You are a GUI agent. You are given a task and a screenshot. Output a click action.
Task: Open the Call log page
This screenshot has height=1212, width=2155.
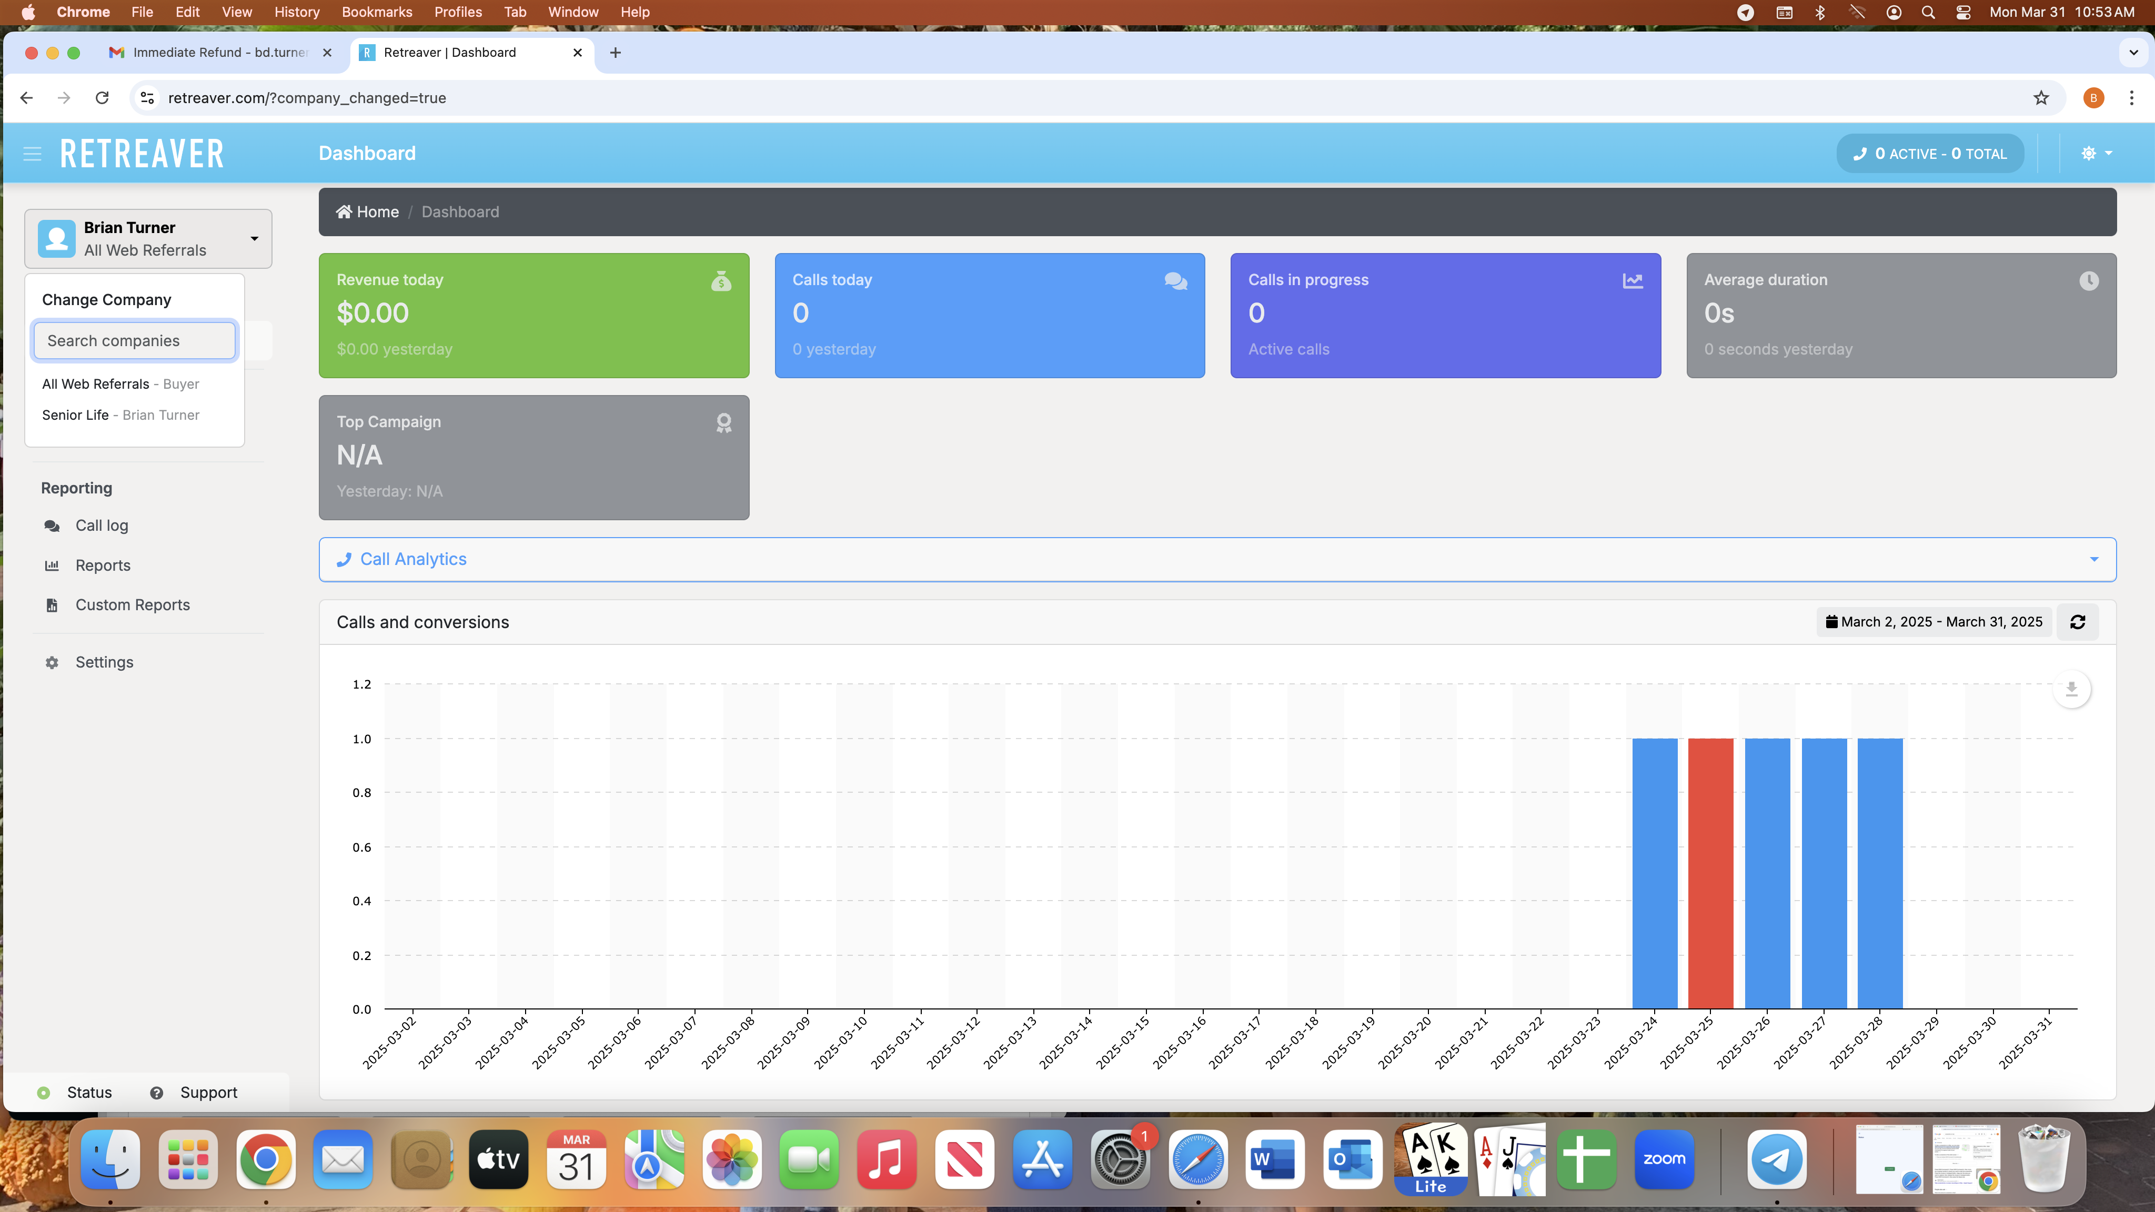pos(101,526)
